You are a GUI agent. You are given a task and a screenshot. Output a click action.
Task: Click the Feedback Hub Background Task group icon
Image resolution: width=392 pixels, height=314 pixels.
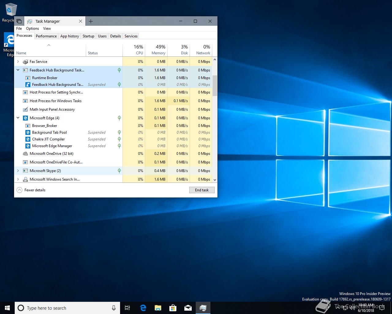pos(25,70)
